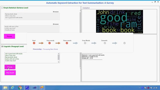Click the Stem-words step label
The width and height of the screenshot is (160, 90).
coord(67,40)
